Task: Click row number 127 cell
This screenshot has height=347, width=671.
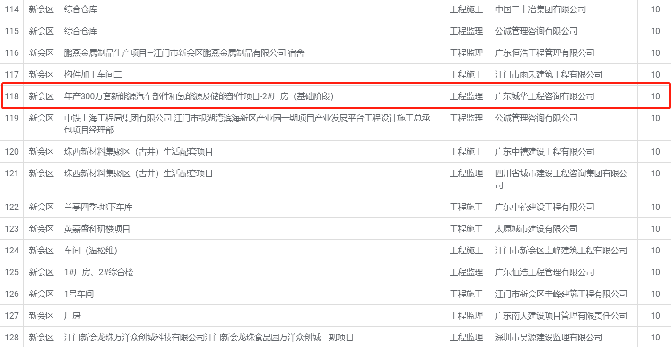Action: [x=12, y=316]
